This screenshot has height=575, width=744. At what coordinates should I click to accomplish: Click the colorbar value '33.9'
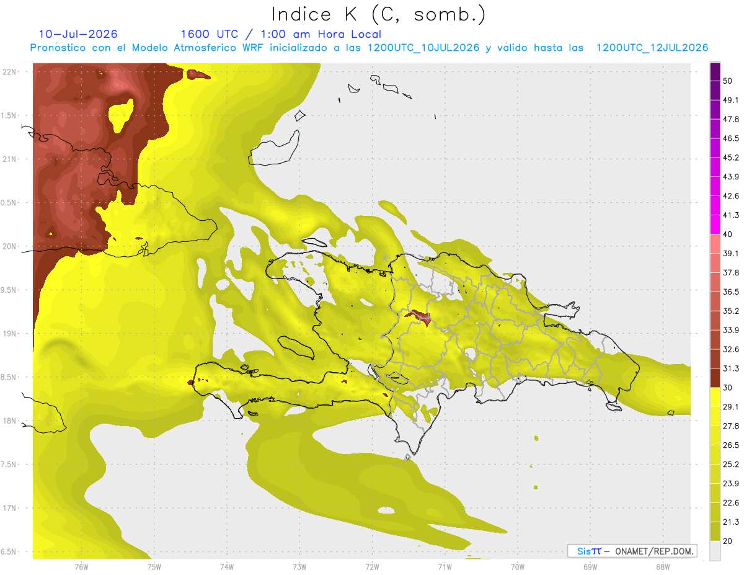click(731, 330)
